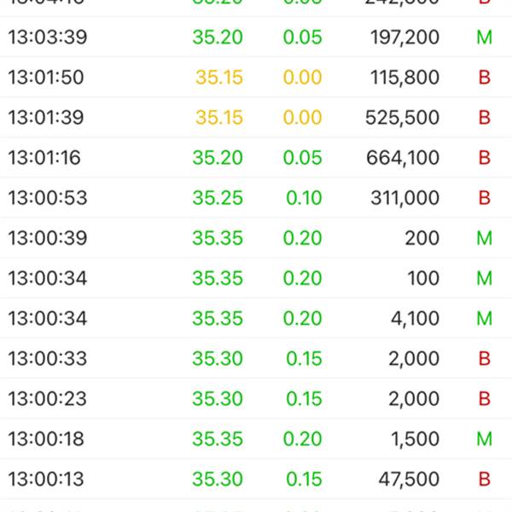The height and width of the screenshot is (512, 512).
Task: Select the trade with volume 4,100
Action: click(256, 318)
